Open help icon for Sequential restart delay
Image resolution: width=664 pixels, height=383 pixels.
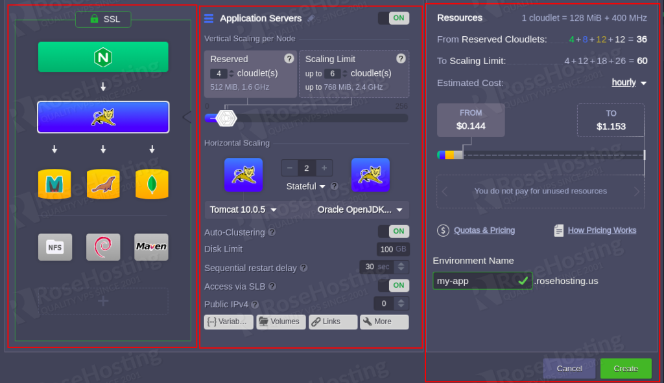tap(303, 268)
